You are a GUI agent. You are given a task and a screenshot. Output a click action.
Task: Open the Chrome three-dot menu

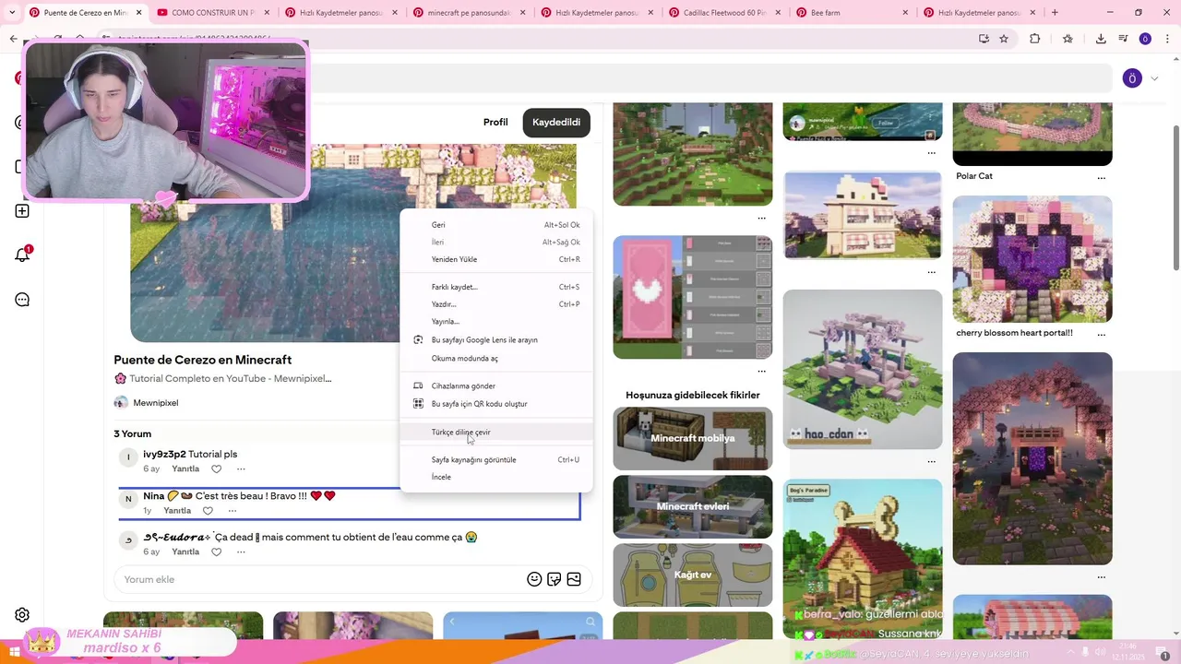1166,39
